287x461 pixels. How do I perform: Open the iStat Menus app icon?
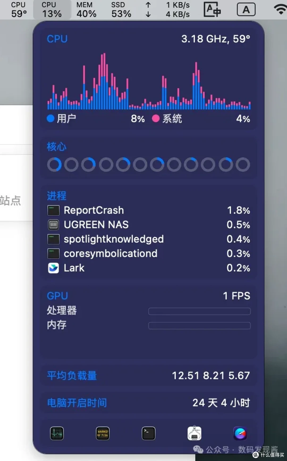click(x=240, y=433)
